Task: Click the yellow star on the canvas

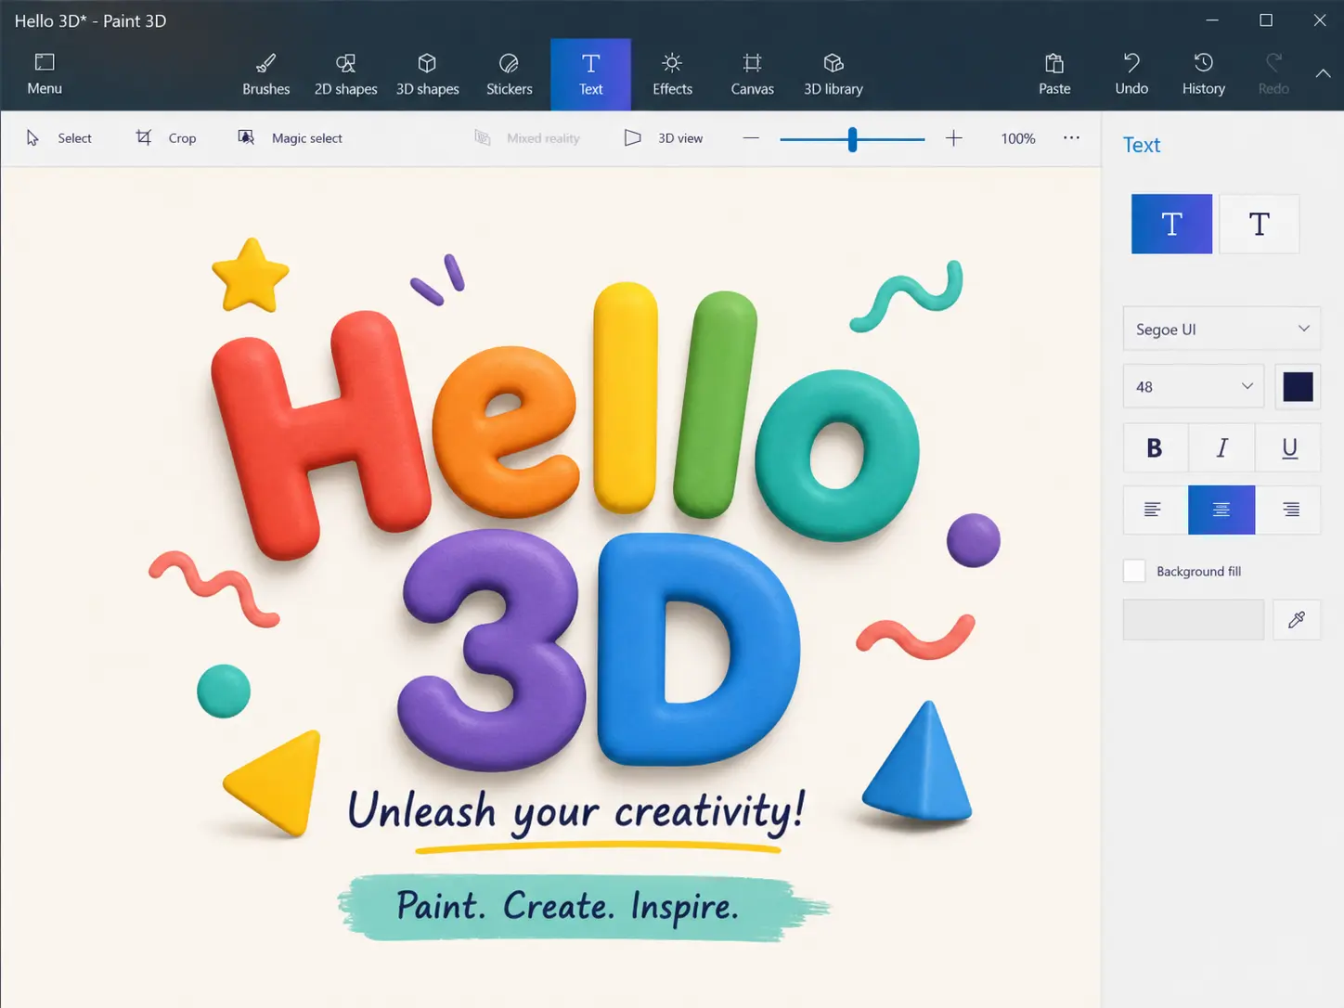Action: [250, 276]
